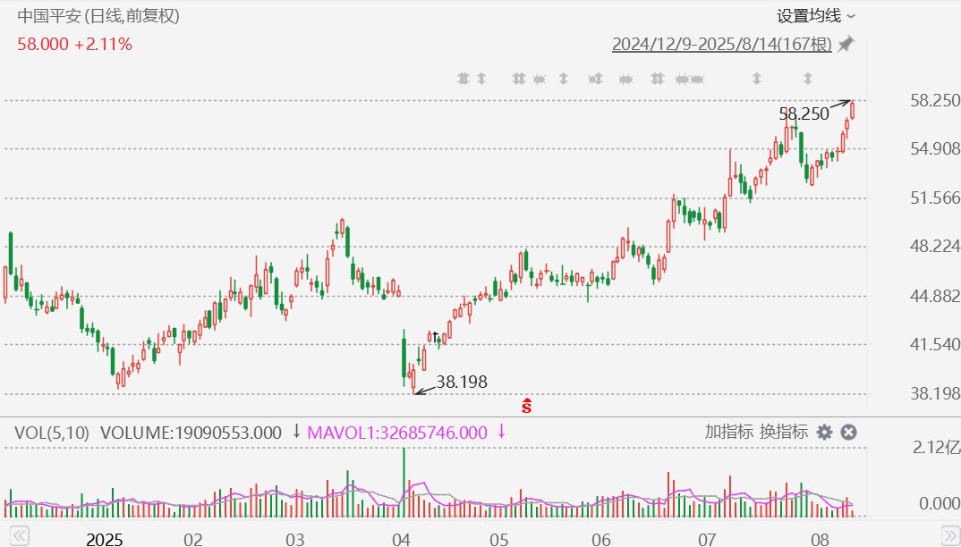Image resolution: width=961 pixels, height=547 pixels.
Task: Click the magenta down arrow after MAVOL1 value
Action: coord(501,432)
